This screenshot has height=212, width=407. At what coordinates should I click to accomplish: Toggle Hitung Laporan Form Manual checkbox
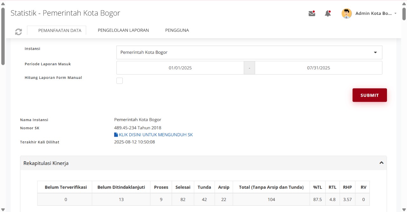tap(120, 80)
